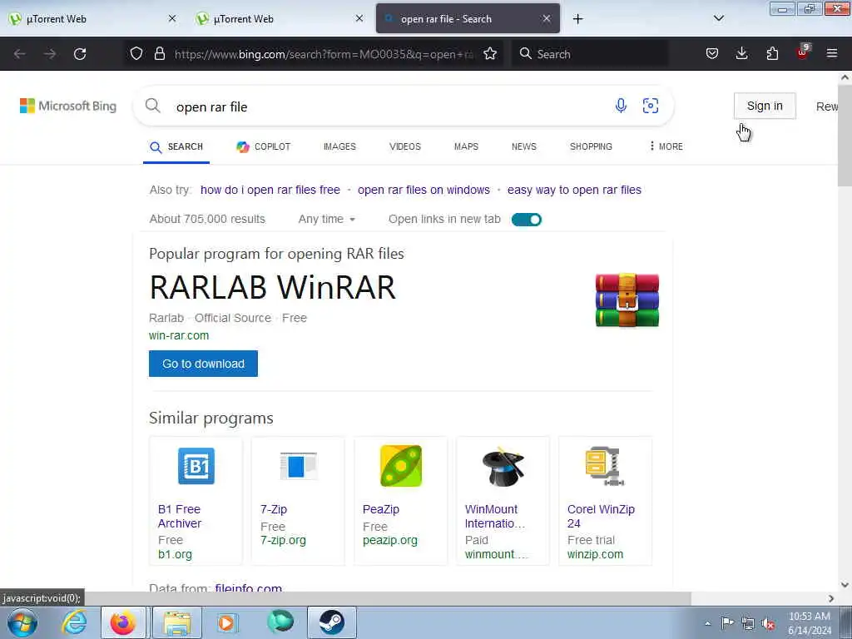Select the MAPS search tab

pos(466,146)
